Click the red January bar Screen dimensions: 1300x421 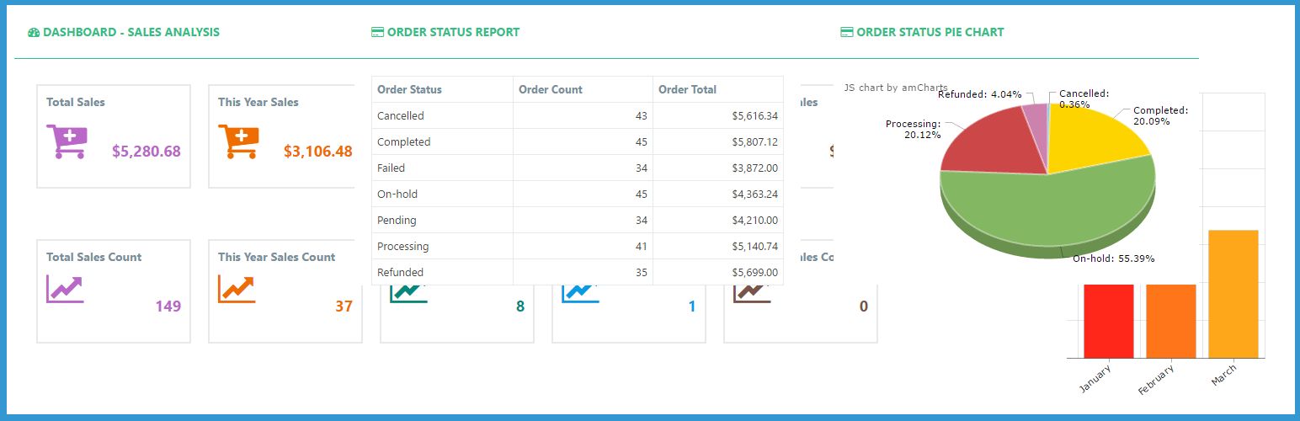coord(1108,321)
